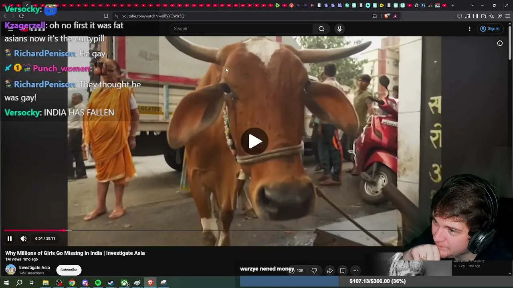Mute the video with the speaker icon
This screenshot has width=513, height=288.
tap(24, 239)
